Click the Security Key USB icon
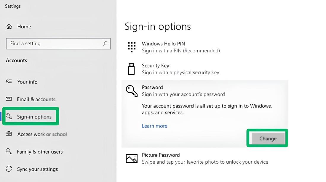 click(131, 69)
